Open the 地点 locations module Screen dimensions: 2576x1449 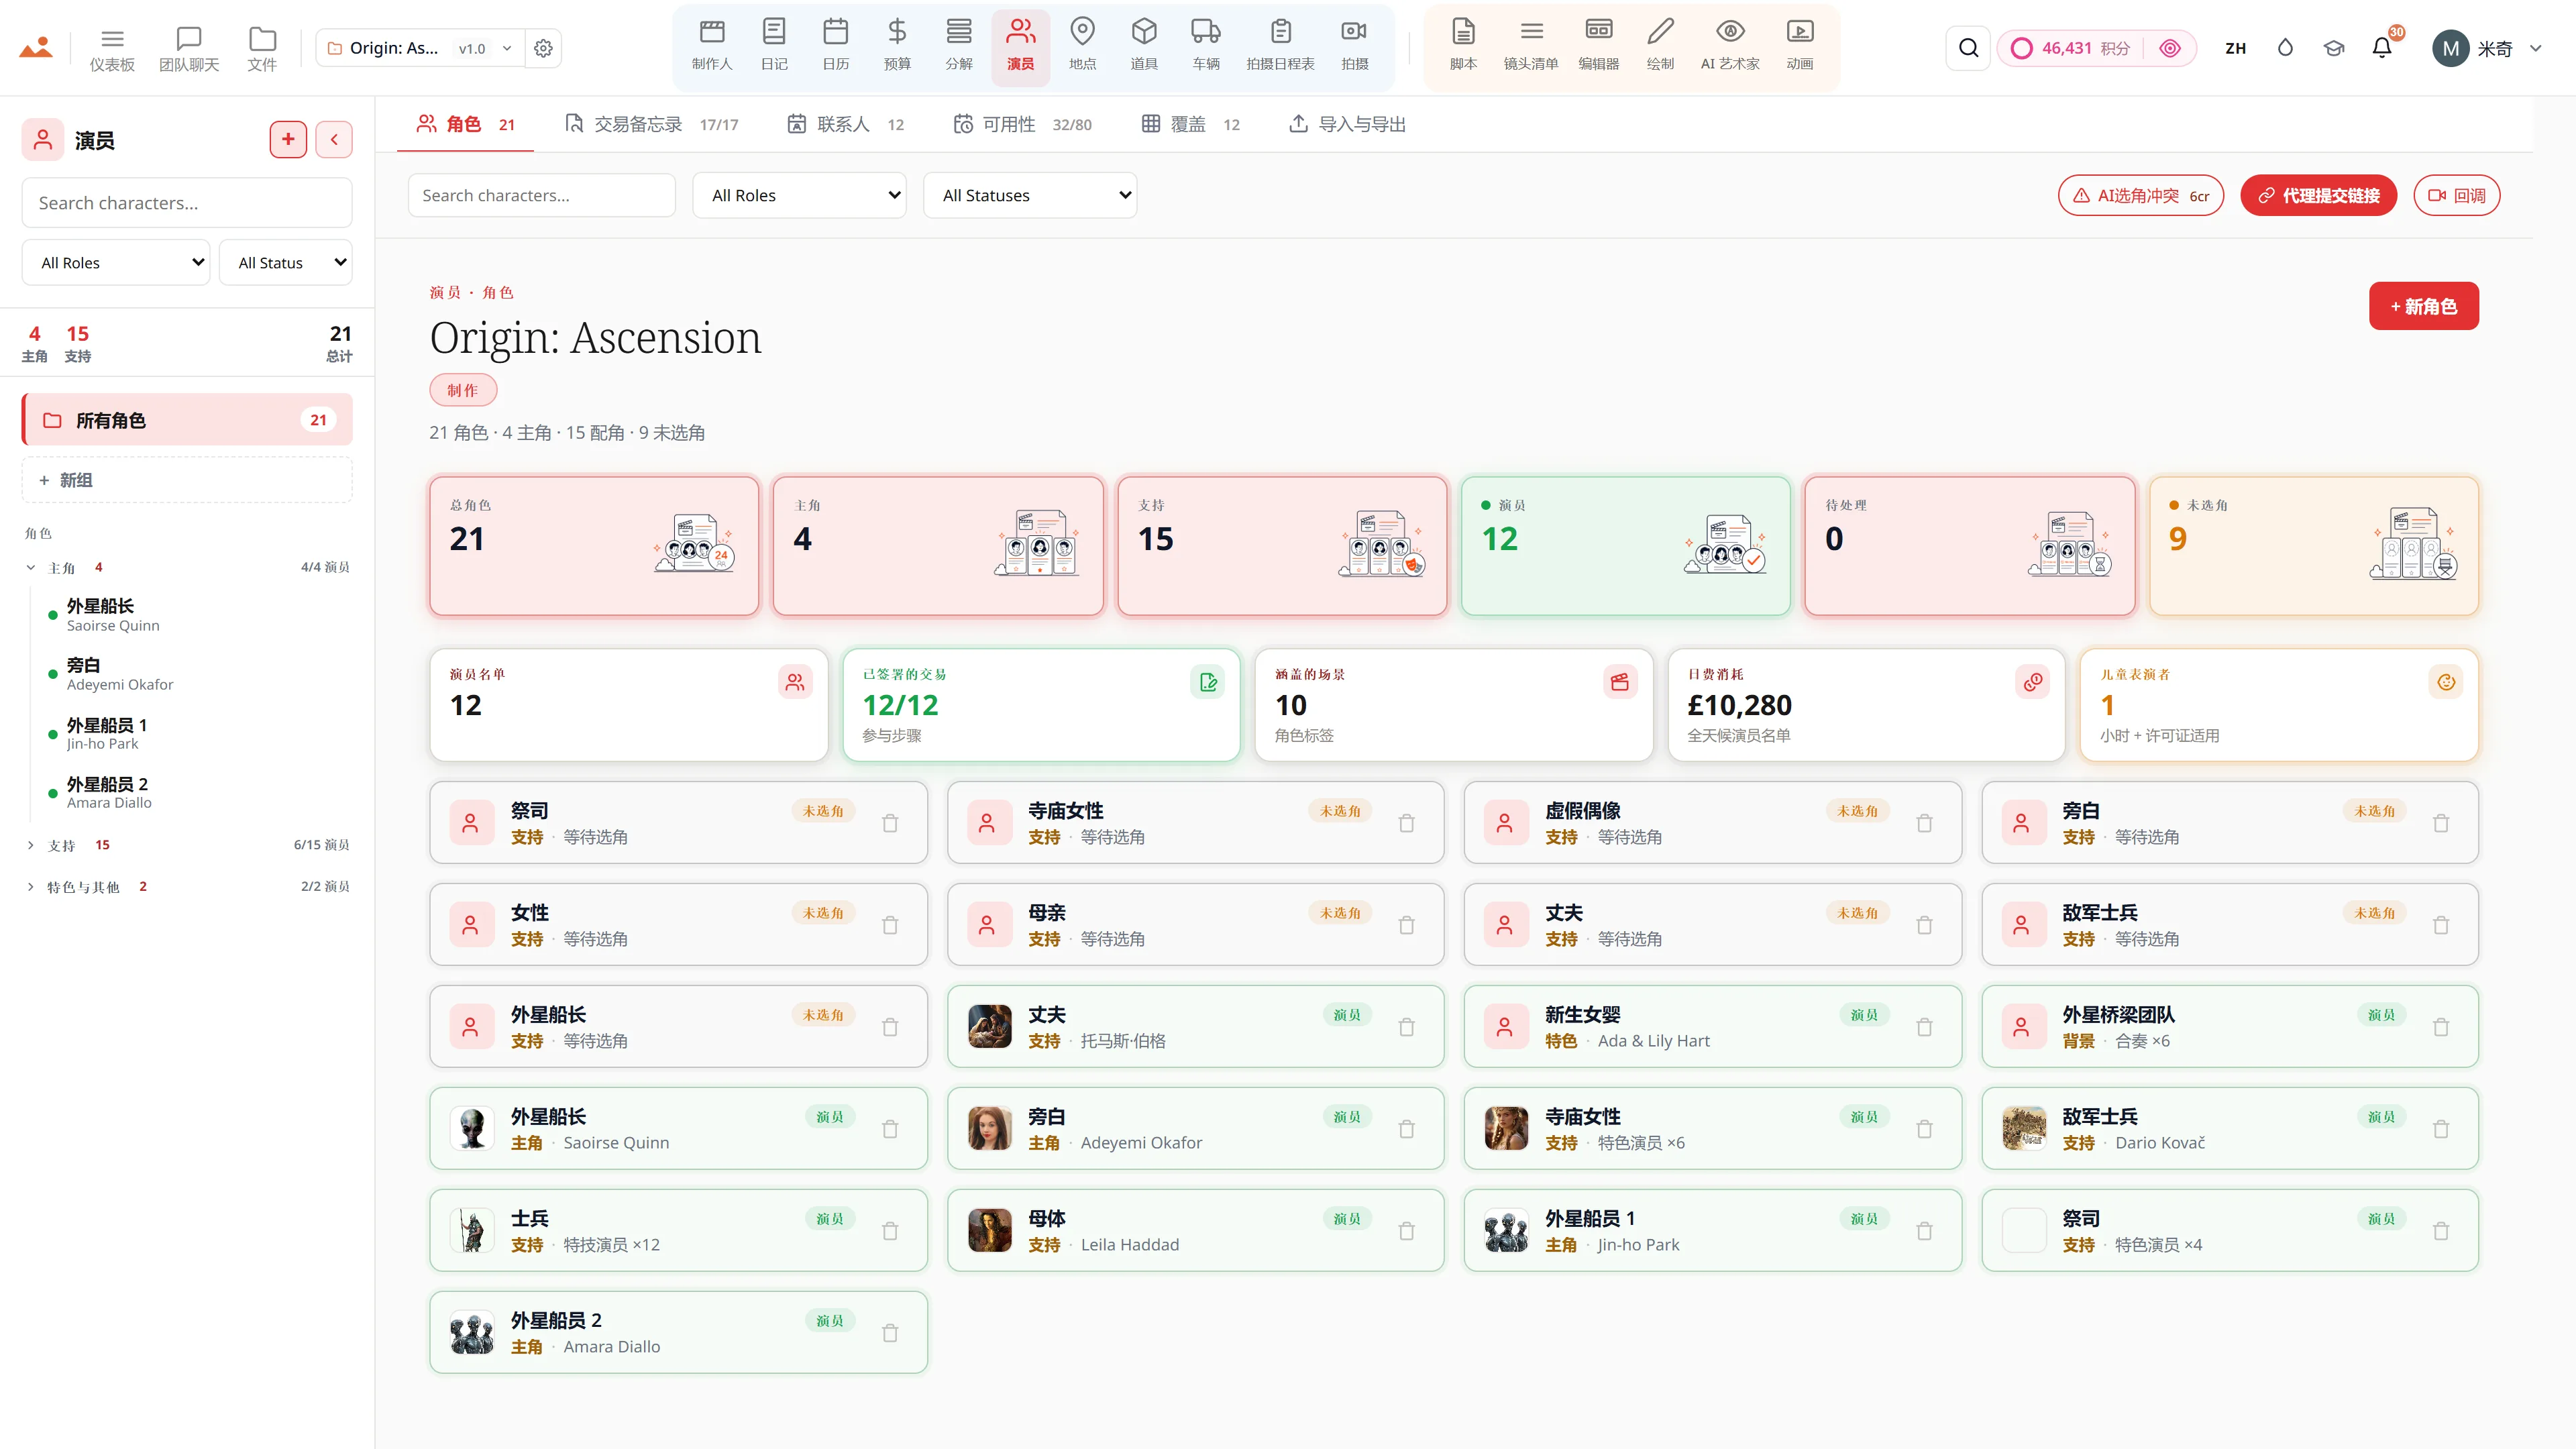(x=1082, y=46)
